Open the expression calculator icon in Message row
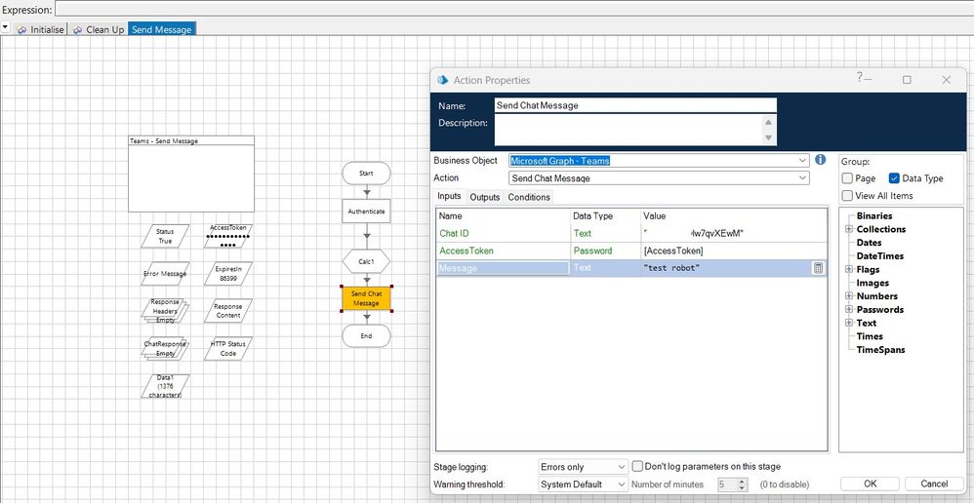 818,268
